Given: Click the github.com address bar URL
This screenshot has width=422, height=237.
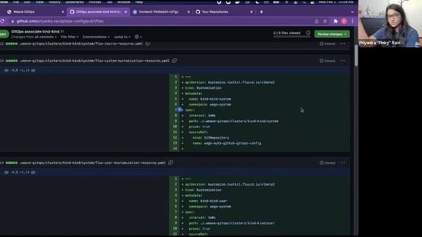Looking at the screenshot, I should pyautogui.click(x=60, y=21).
